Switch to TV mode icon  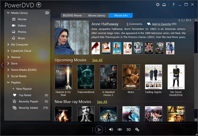coord(164,5)
